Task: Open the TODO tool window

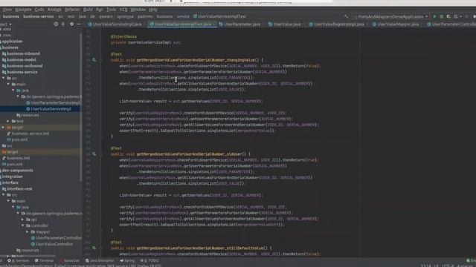Action: point(149,260)
